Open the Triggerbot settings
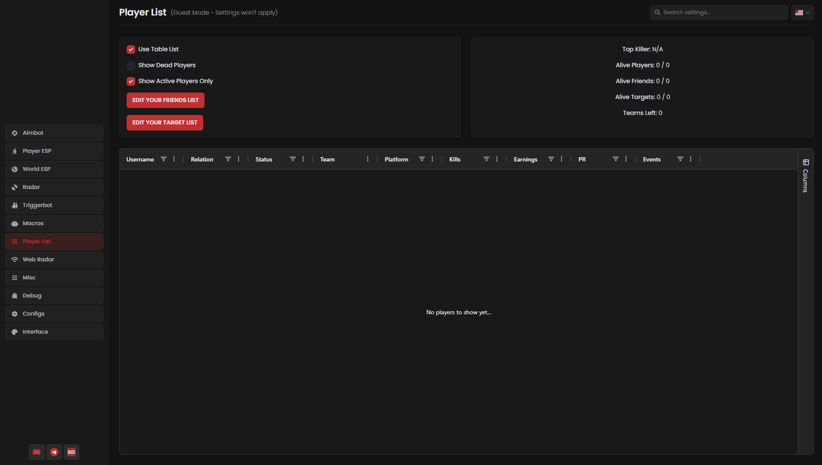Image resolution: width=822 pixels, height=465 pixels. [54, 205]
